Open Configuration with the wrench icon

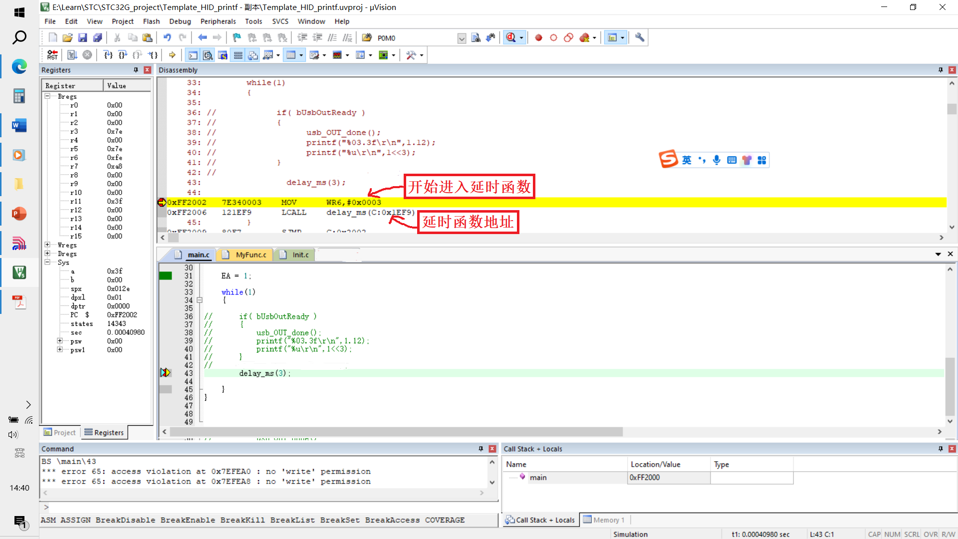(640, 37)
